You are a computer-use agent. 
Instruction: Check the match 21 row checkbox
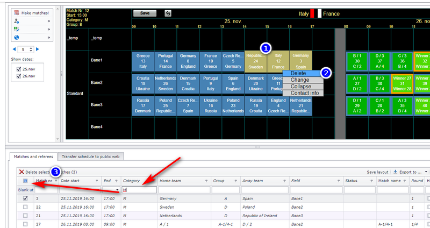tap(25, 216)
